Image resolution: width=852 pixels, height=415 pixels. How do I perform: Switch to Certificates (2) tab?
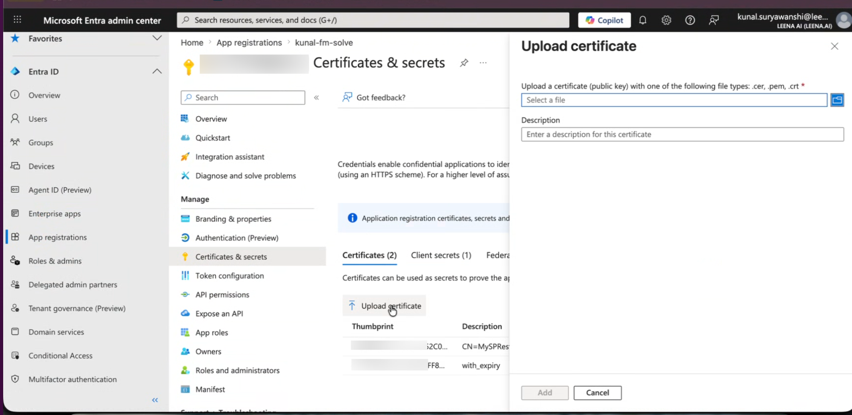370,255
